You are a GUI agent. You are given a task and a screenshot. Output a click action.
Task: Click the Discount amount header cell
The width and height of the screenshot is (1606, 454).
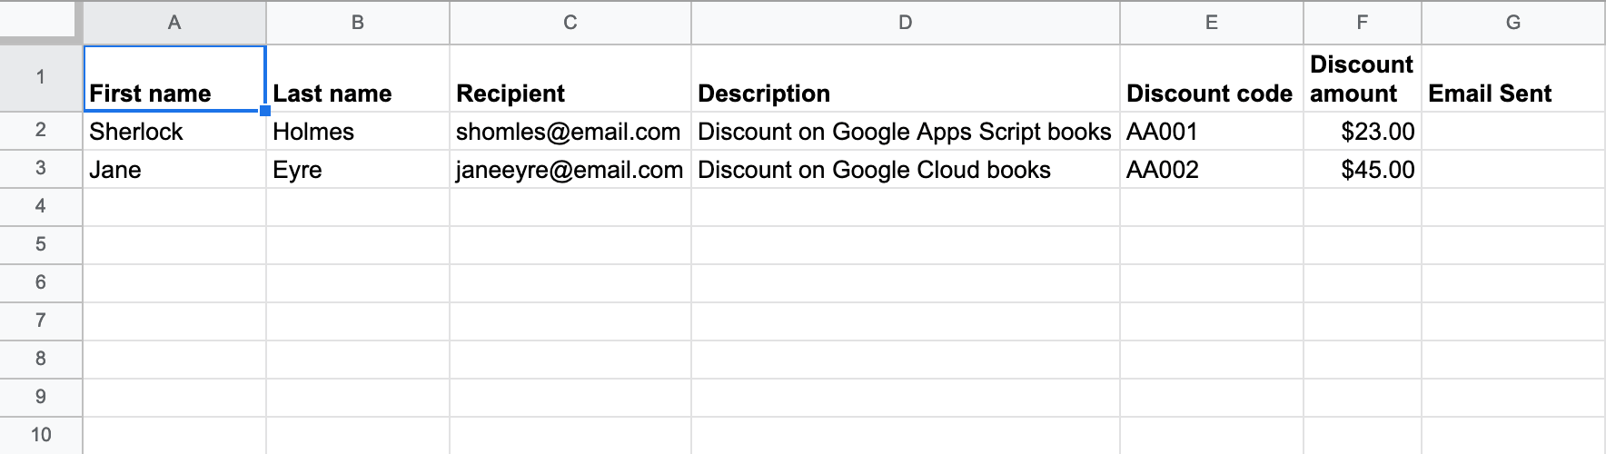click(x=1363, y=78)
